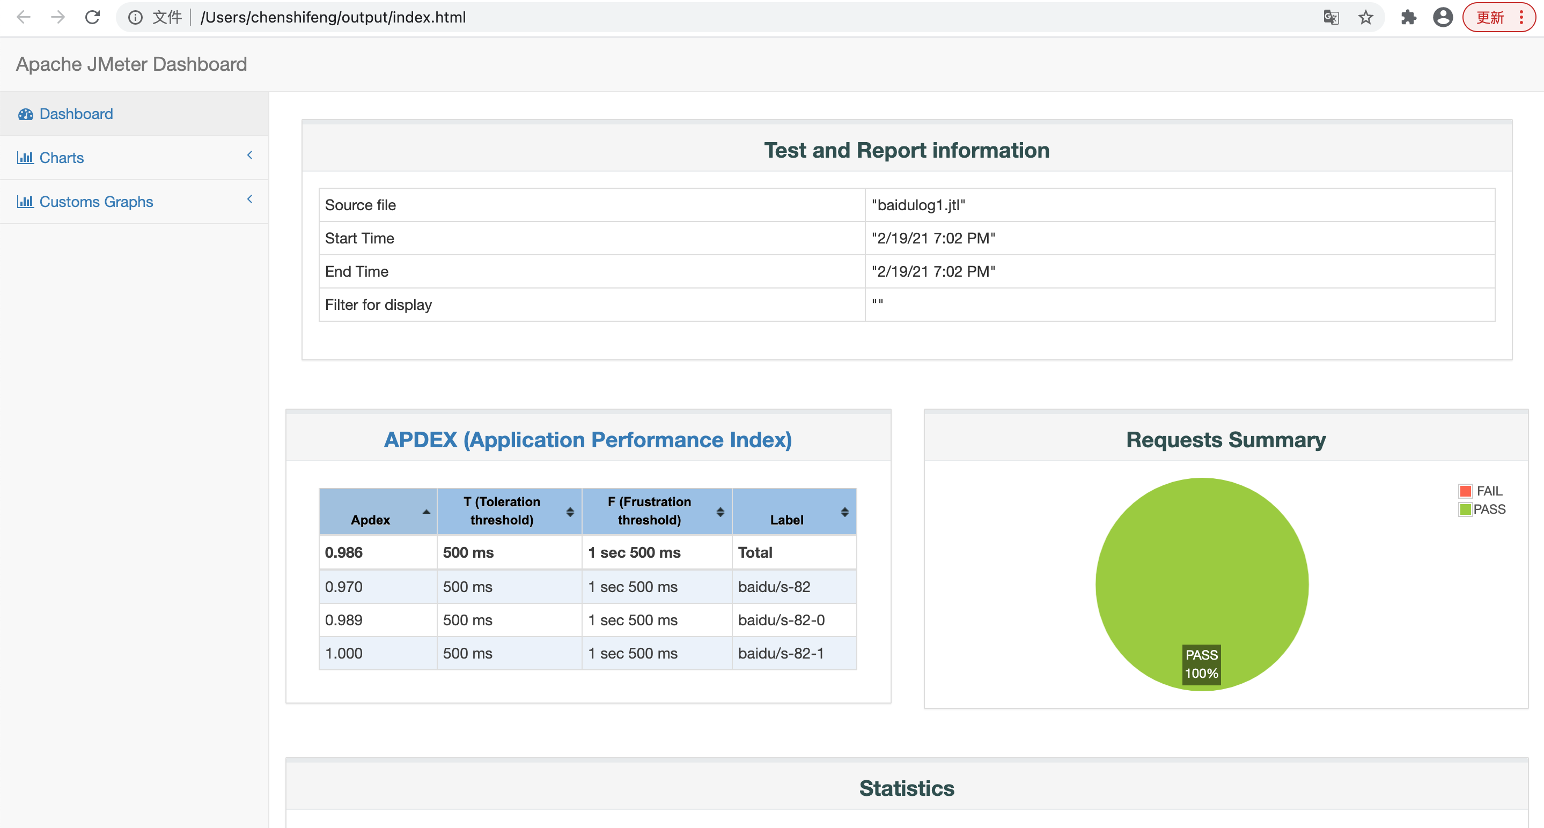Click the address bar URL
1544x828 pixels.
coord(333,17)
